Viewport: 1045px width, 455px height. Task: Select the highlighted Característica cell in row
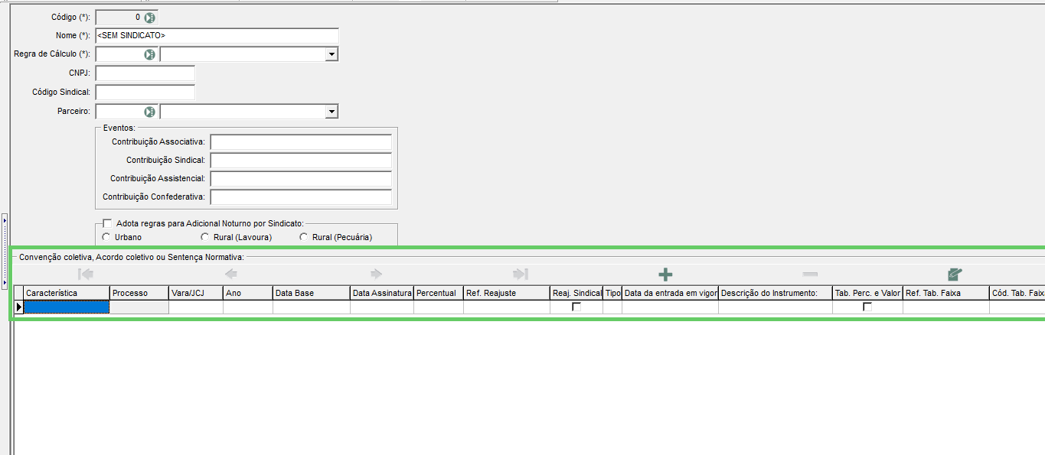coord(67,307)
